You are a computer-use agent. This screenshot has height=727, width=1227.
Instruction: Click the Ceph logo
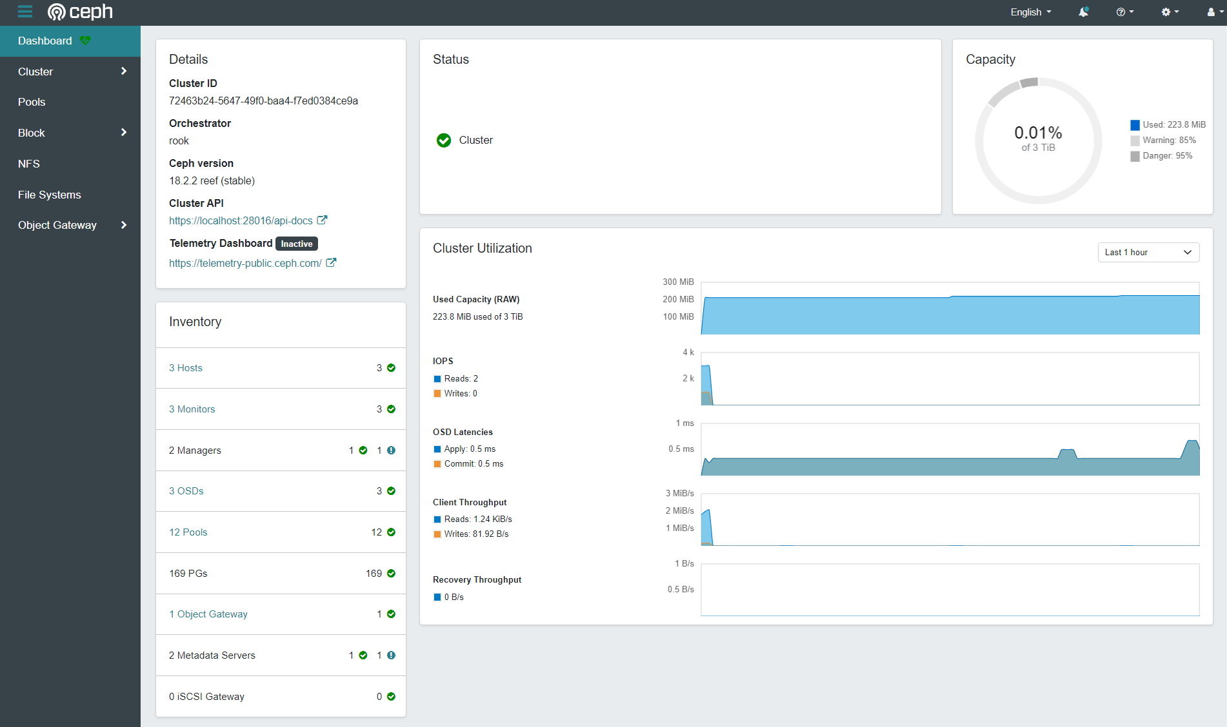[x=80, y=12]
